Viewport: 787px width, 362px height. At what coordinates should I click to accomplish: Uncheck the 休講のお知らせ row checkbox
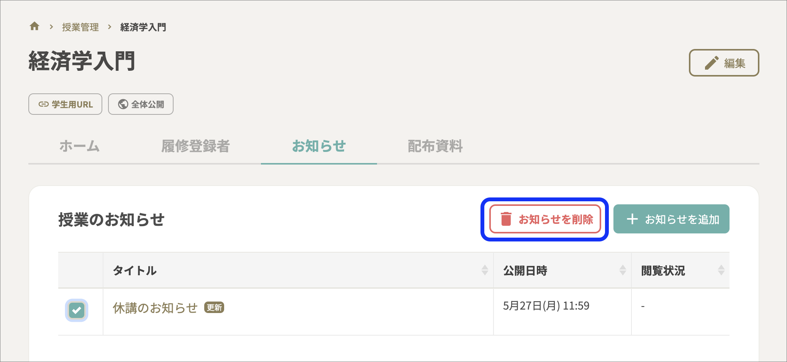coord(77,310)
